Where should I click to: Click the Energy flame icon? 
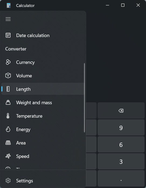pyautogui.click(x=8, y=129)
